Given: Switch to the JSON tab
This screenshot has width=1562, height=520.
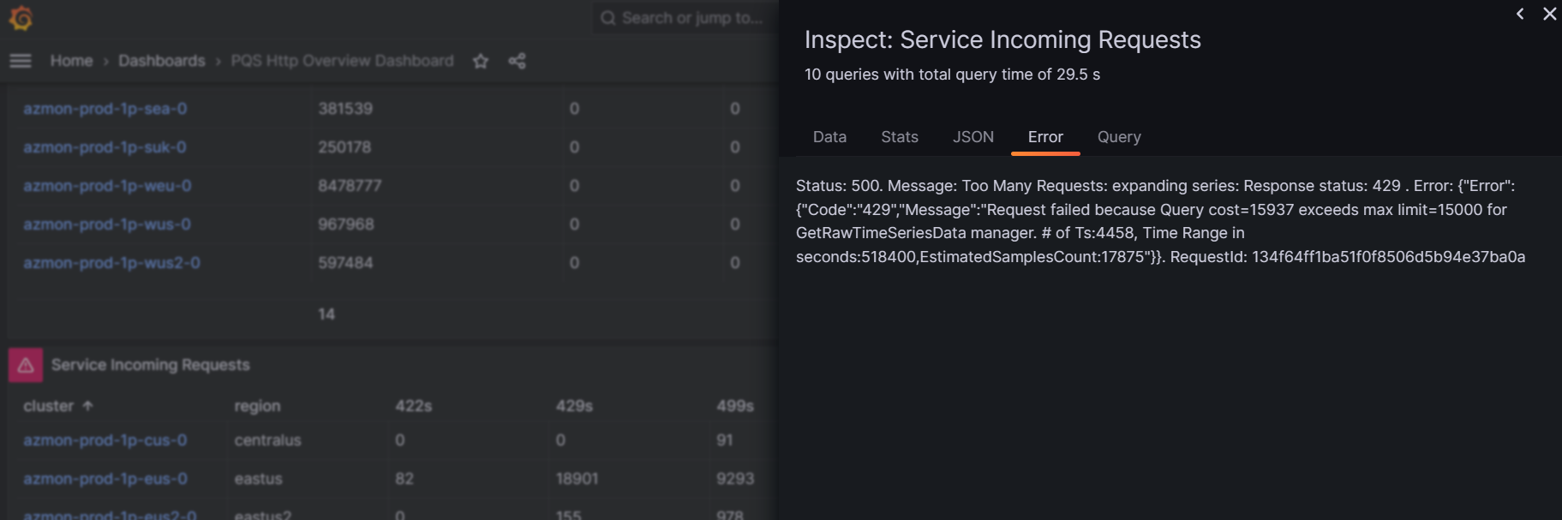Looking at the screenshot, I should coord(973,137).
